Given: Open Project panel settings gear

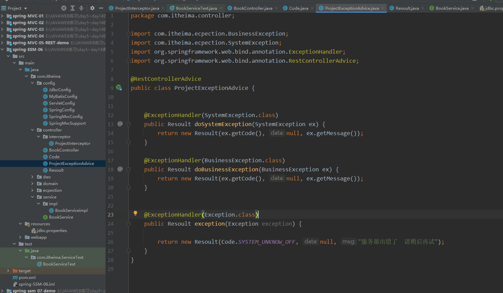Looking at the screenshot, I should coord(92,8).
